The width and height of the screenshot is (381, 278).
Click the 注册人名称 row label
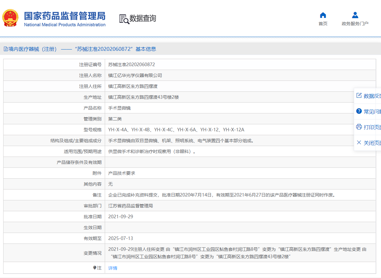pyautogui.click(x=90, y=75)
